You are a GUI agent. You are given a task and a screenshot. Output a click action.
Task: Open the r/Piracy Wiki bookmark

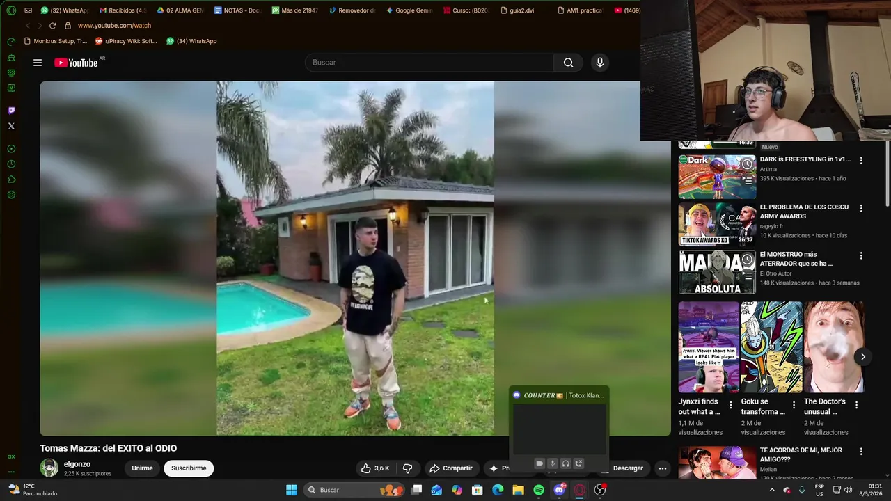[x=126, y=41]
